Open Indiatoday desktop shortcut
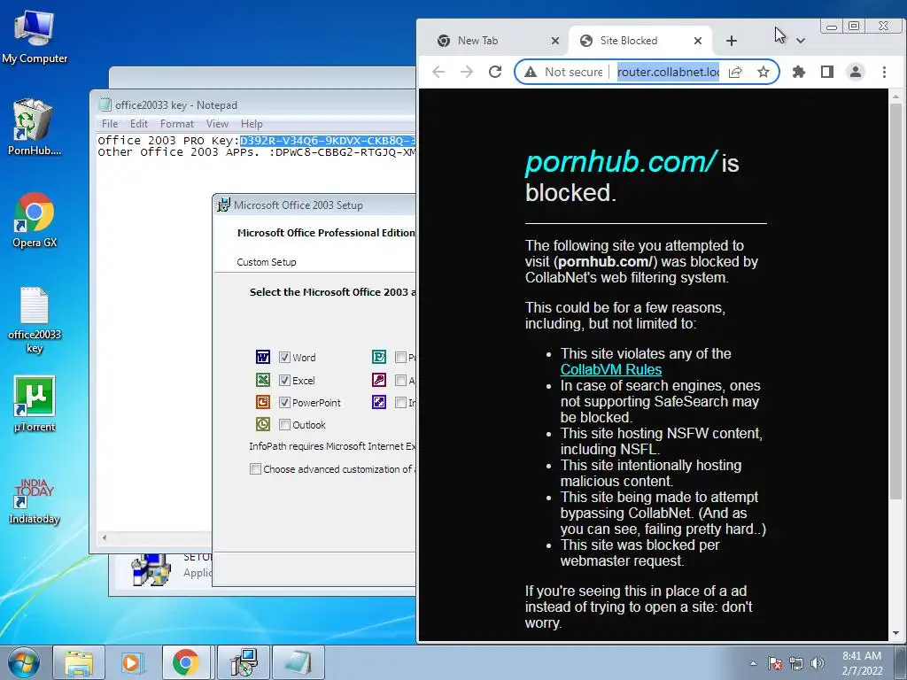Viewport: 907px width, 680px height. click(35, 501)
